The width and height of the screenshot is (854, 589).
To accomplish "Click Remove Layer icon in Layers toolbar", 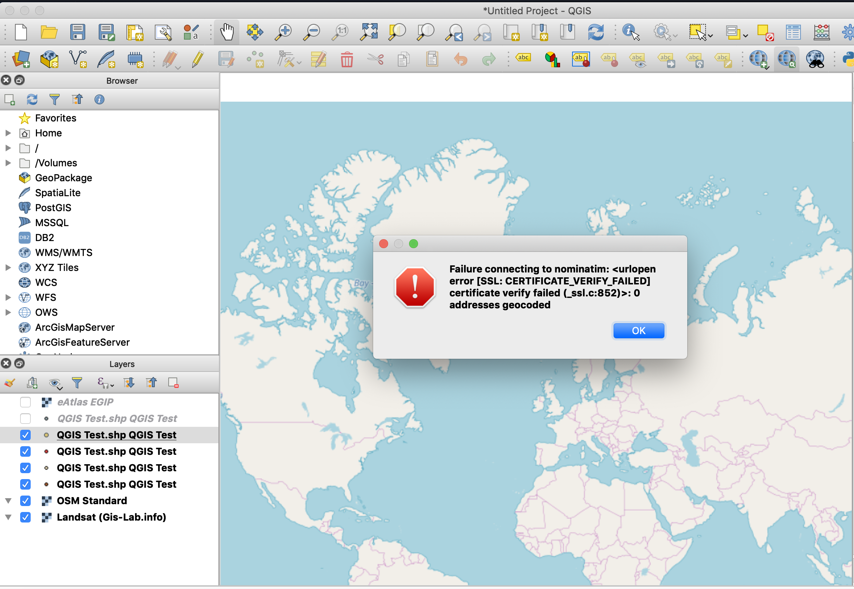I will tap(173, 383).
